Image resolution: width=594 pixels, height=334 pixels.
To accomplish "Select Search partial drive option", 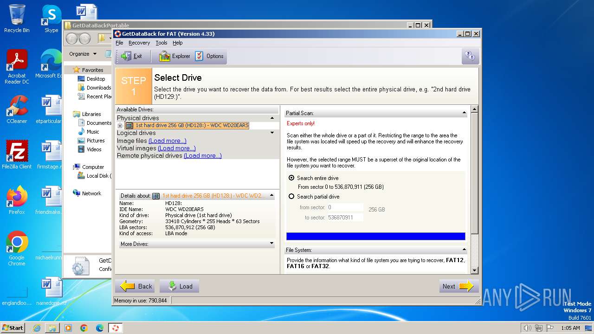I will coord(291,196).
